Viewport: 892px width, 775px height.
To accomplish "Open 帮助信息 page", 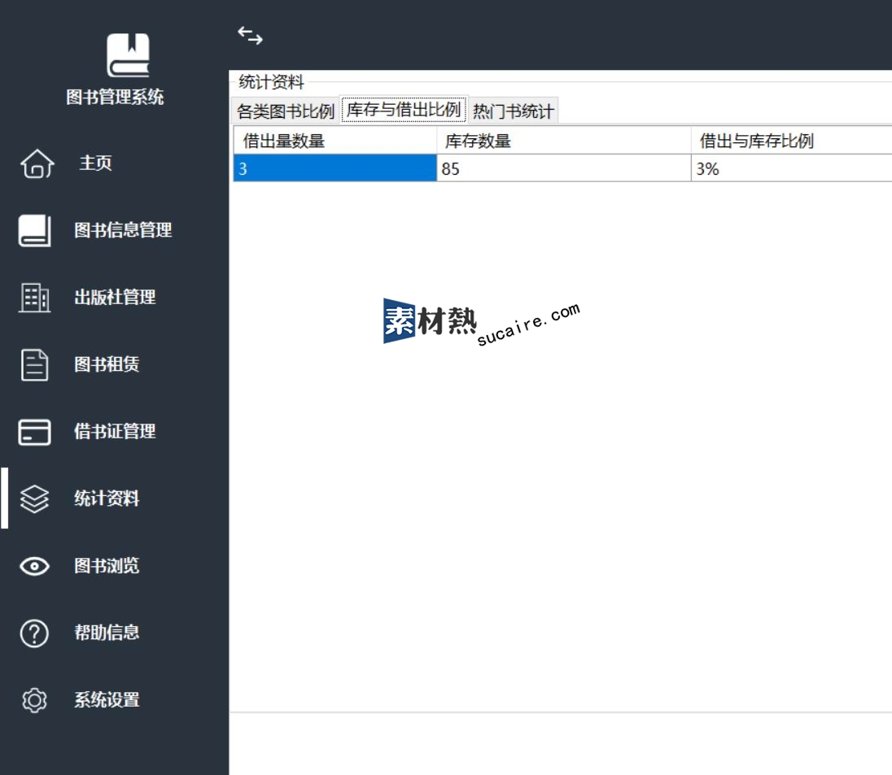I will 107,633.
